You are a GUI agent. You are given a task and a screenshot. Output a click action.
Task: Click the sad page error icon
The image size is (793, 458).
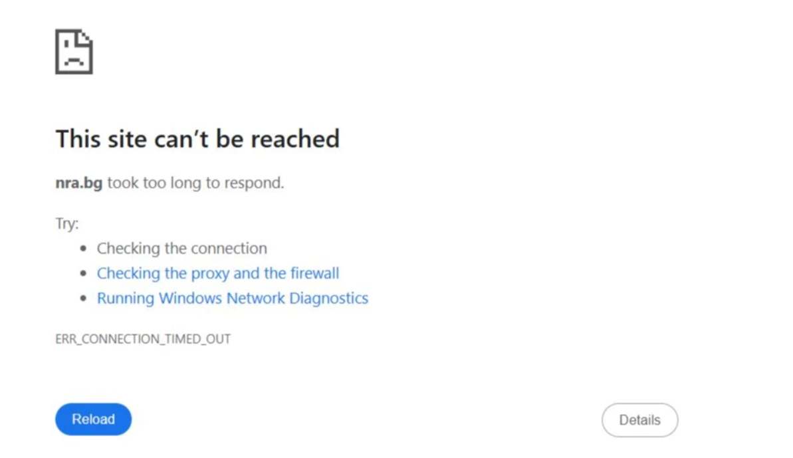coord(74,52)
